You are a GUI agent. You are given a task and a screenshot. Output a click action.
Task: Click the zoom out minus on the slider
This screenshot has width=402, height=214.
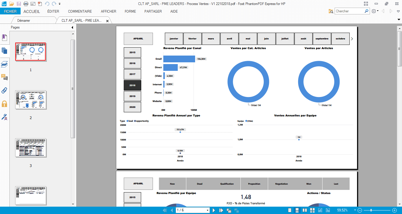pyautogui.click(x=360, y=210)
